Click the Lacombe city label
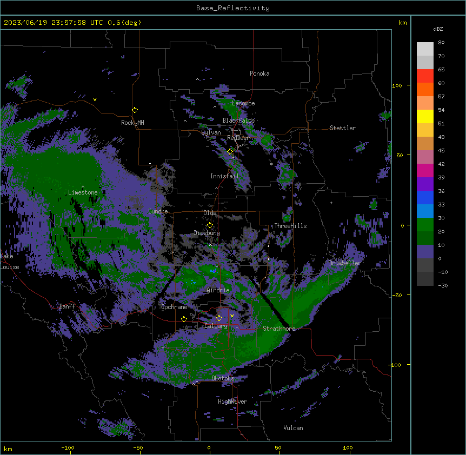The width and height of the screenshot is (466, 455). coord(243,103)
